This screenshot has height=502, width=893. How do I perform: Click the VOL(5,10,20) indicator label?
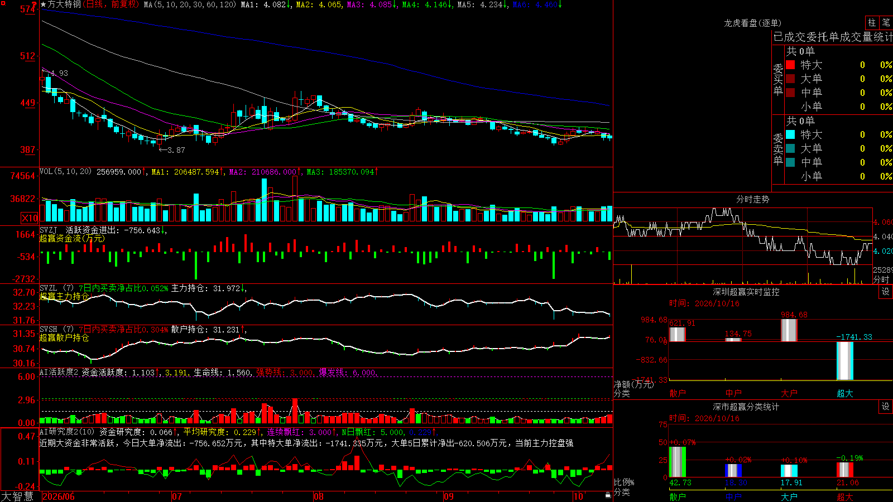66,172
